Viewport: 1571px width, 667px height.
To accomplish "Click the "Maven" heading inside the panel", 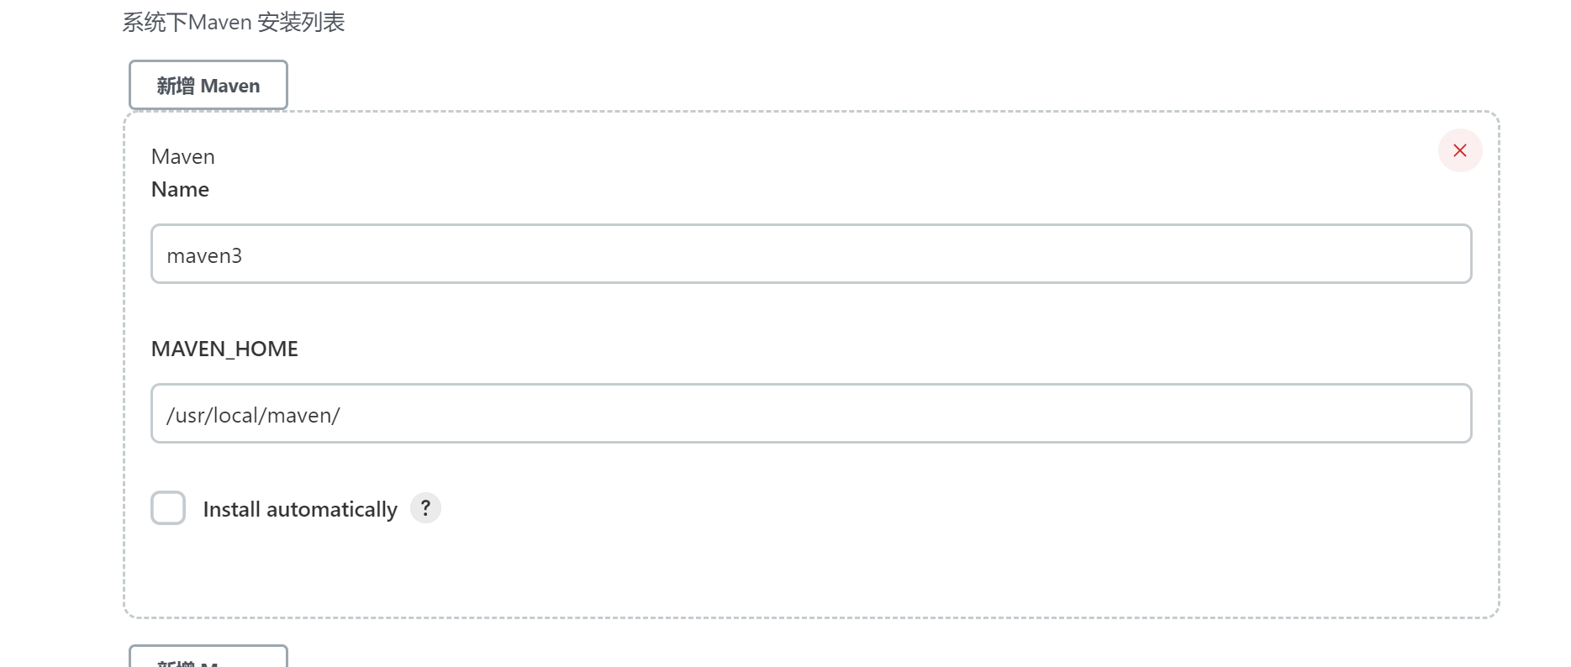I will point(183,157).
